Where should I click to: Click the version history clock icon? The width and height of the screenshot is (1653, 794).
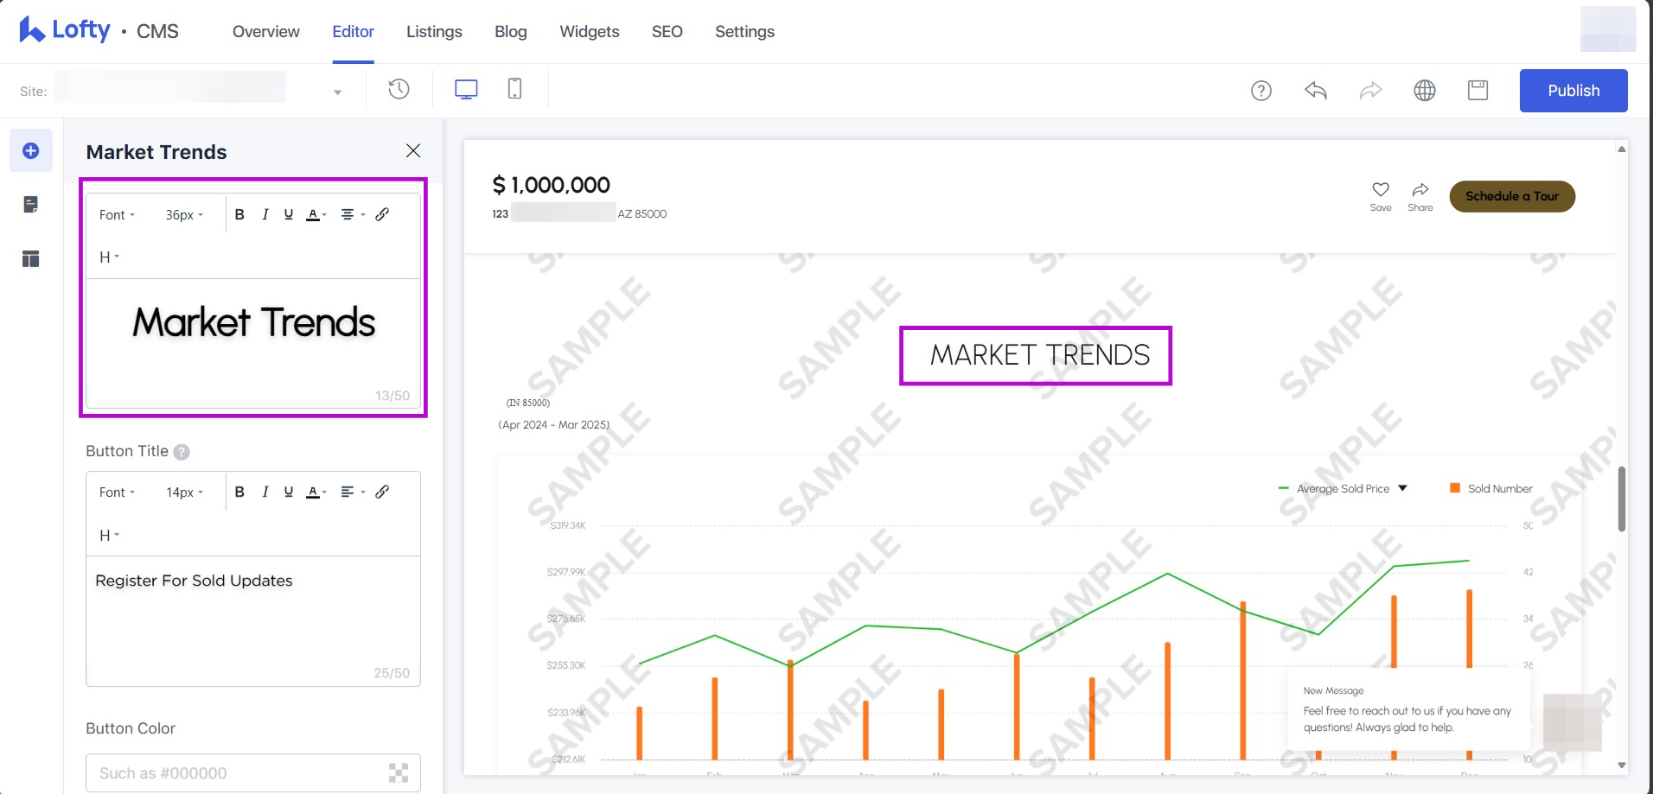[x=399, y=89]
